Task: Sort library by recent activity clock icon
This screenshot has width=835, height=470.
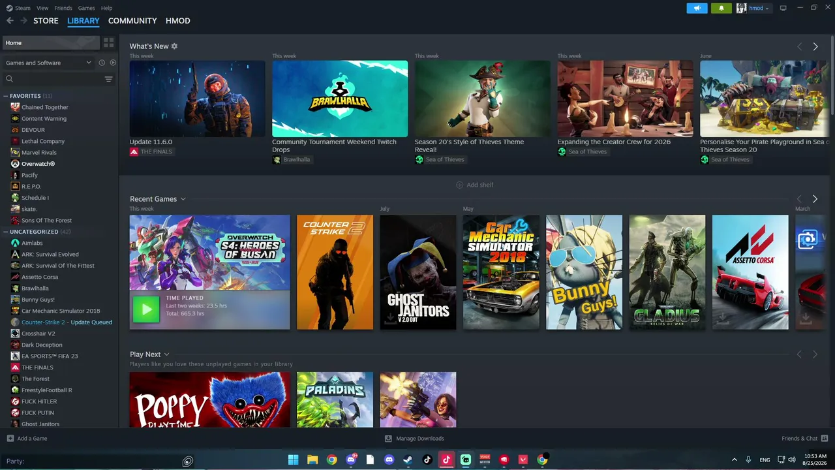Action: (x=102, y=63)
